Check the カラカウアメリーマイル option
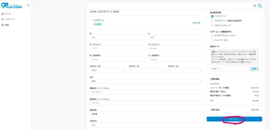This screenshot has height=130, width=270. point(212,36)
